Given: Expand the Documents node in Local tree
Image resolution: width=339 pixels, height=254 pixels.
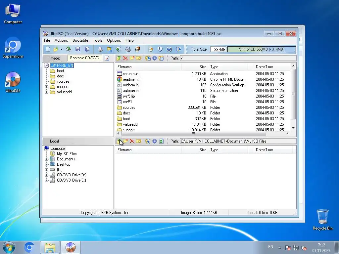Looking at the screenshot, I should [46, 159].
